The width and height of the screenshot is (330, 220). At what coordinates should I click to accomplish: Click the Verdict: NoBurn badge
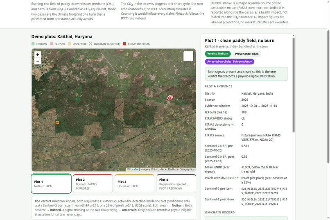[218, 54]
